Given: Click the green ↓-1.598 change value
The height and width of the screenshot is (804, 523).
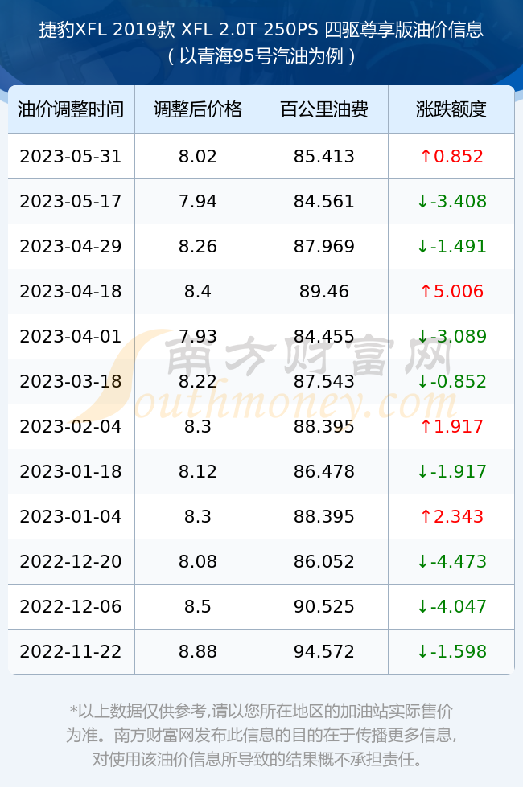Looking at the screenshot, I should 451,652.
